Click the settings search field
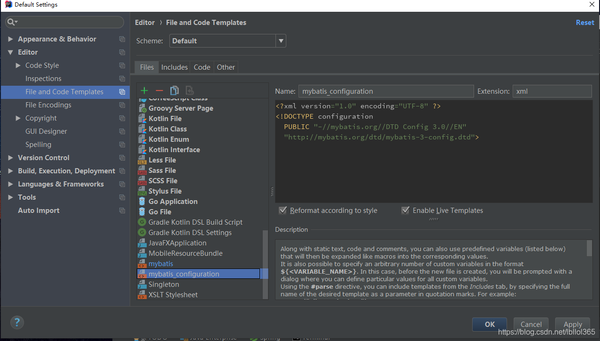The height and width of the screenshot is (341, 600). [x=65, y=22]
